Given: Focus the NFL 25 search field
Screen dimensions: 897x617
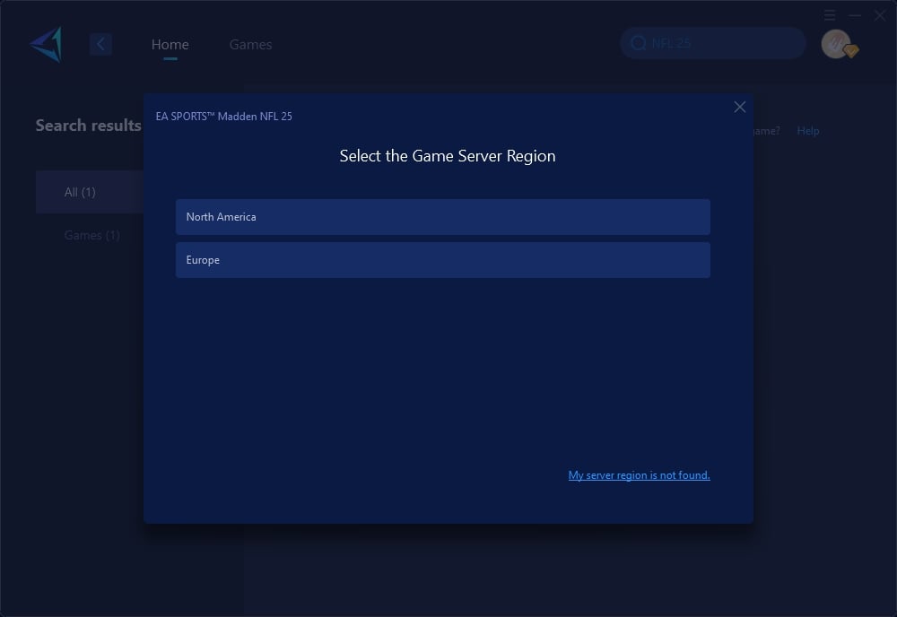Looking at the screenshot, I should [713, 43].
